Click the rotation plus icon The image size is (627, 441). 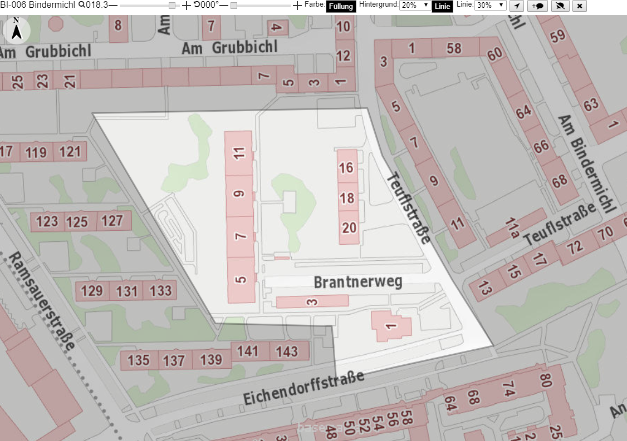[x=297, y=6]
